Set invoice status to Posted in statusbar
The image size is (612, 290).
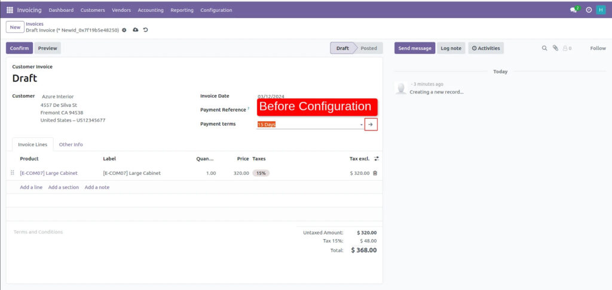click(x=368, y=48)
